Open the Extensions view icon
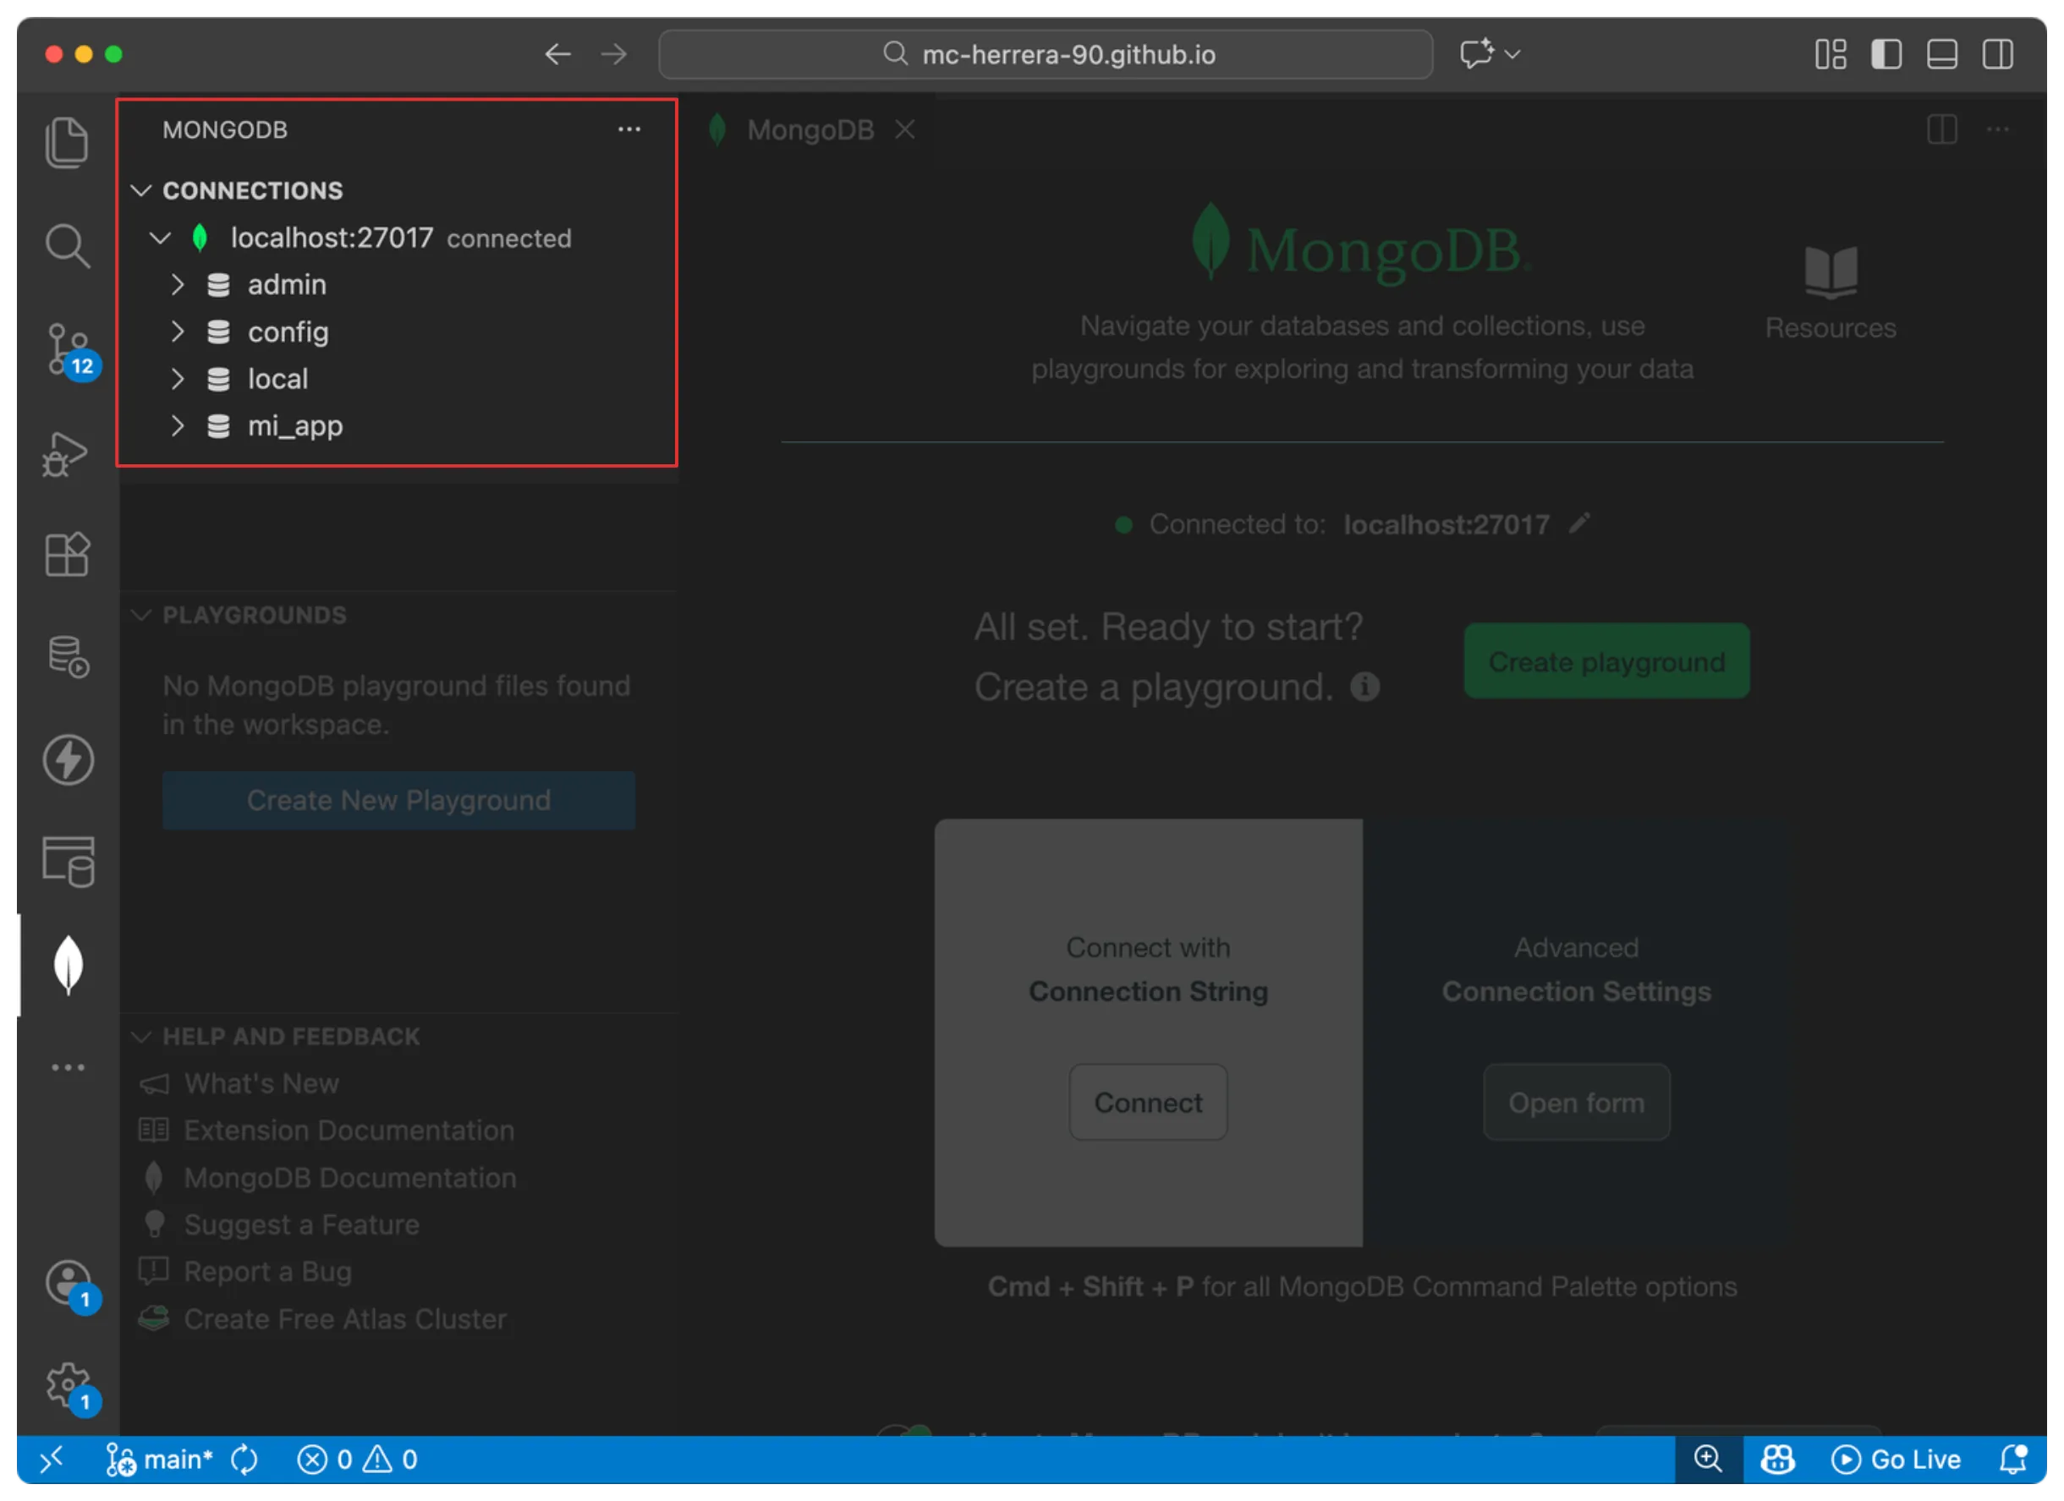The width and height of the screenshot is (2064, 1501). point(68,554)
